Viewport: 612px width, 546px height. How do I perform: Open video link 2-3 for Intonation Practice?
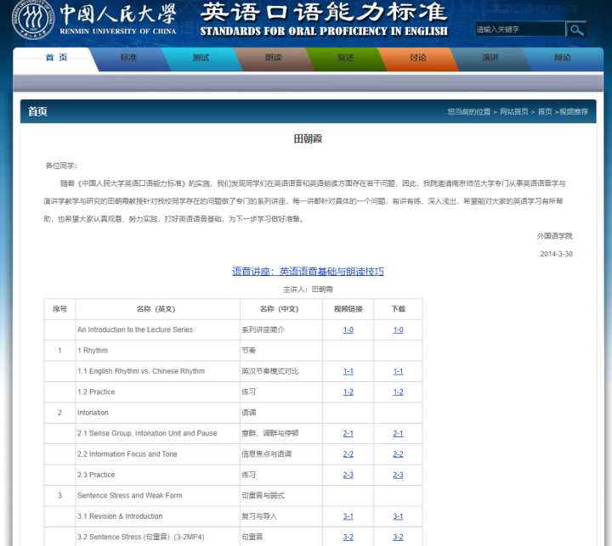tap(348, 475)
